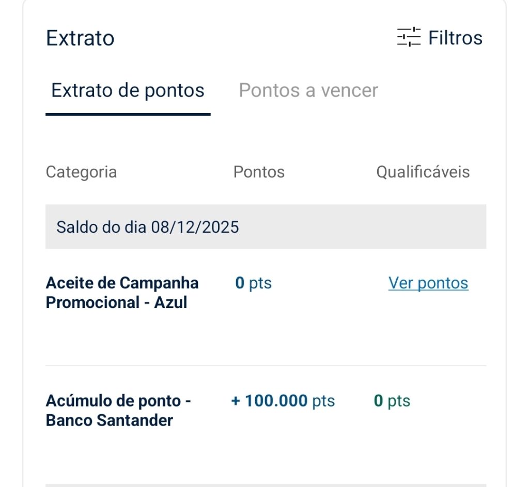
Task: Click the + 100.000 pts value
Action: (283, 401)
